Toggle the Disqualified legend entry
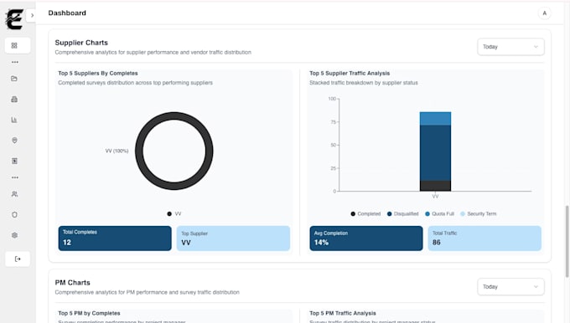 [x=403, y=213]
